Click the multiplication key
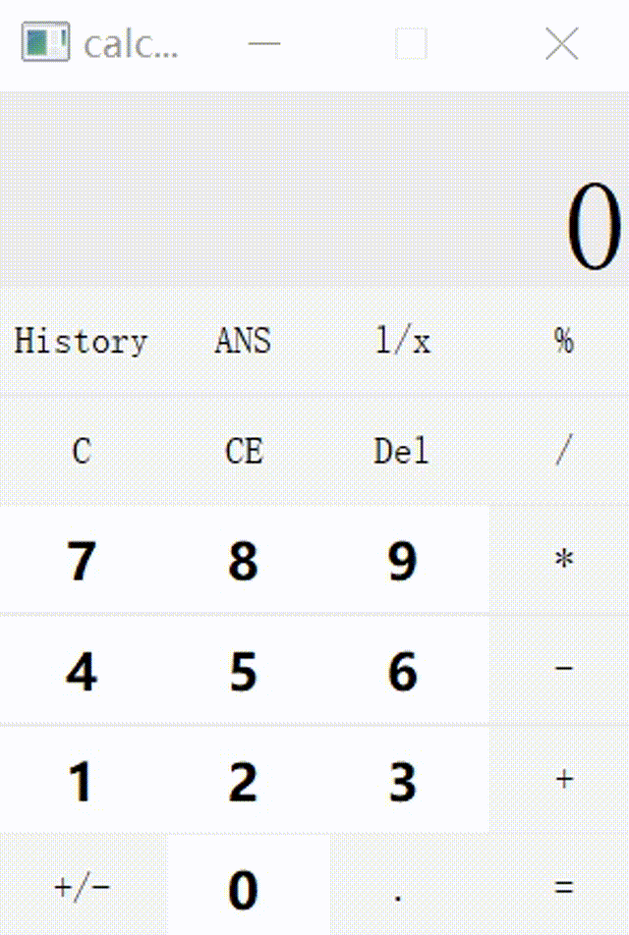 (x=562, y=560)
